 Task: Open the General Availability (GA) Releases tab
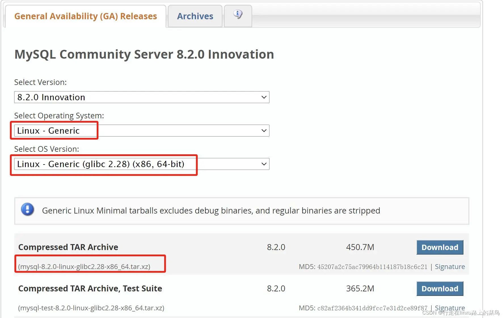tap(85, 16)
